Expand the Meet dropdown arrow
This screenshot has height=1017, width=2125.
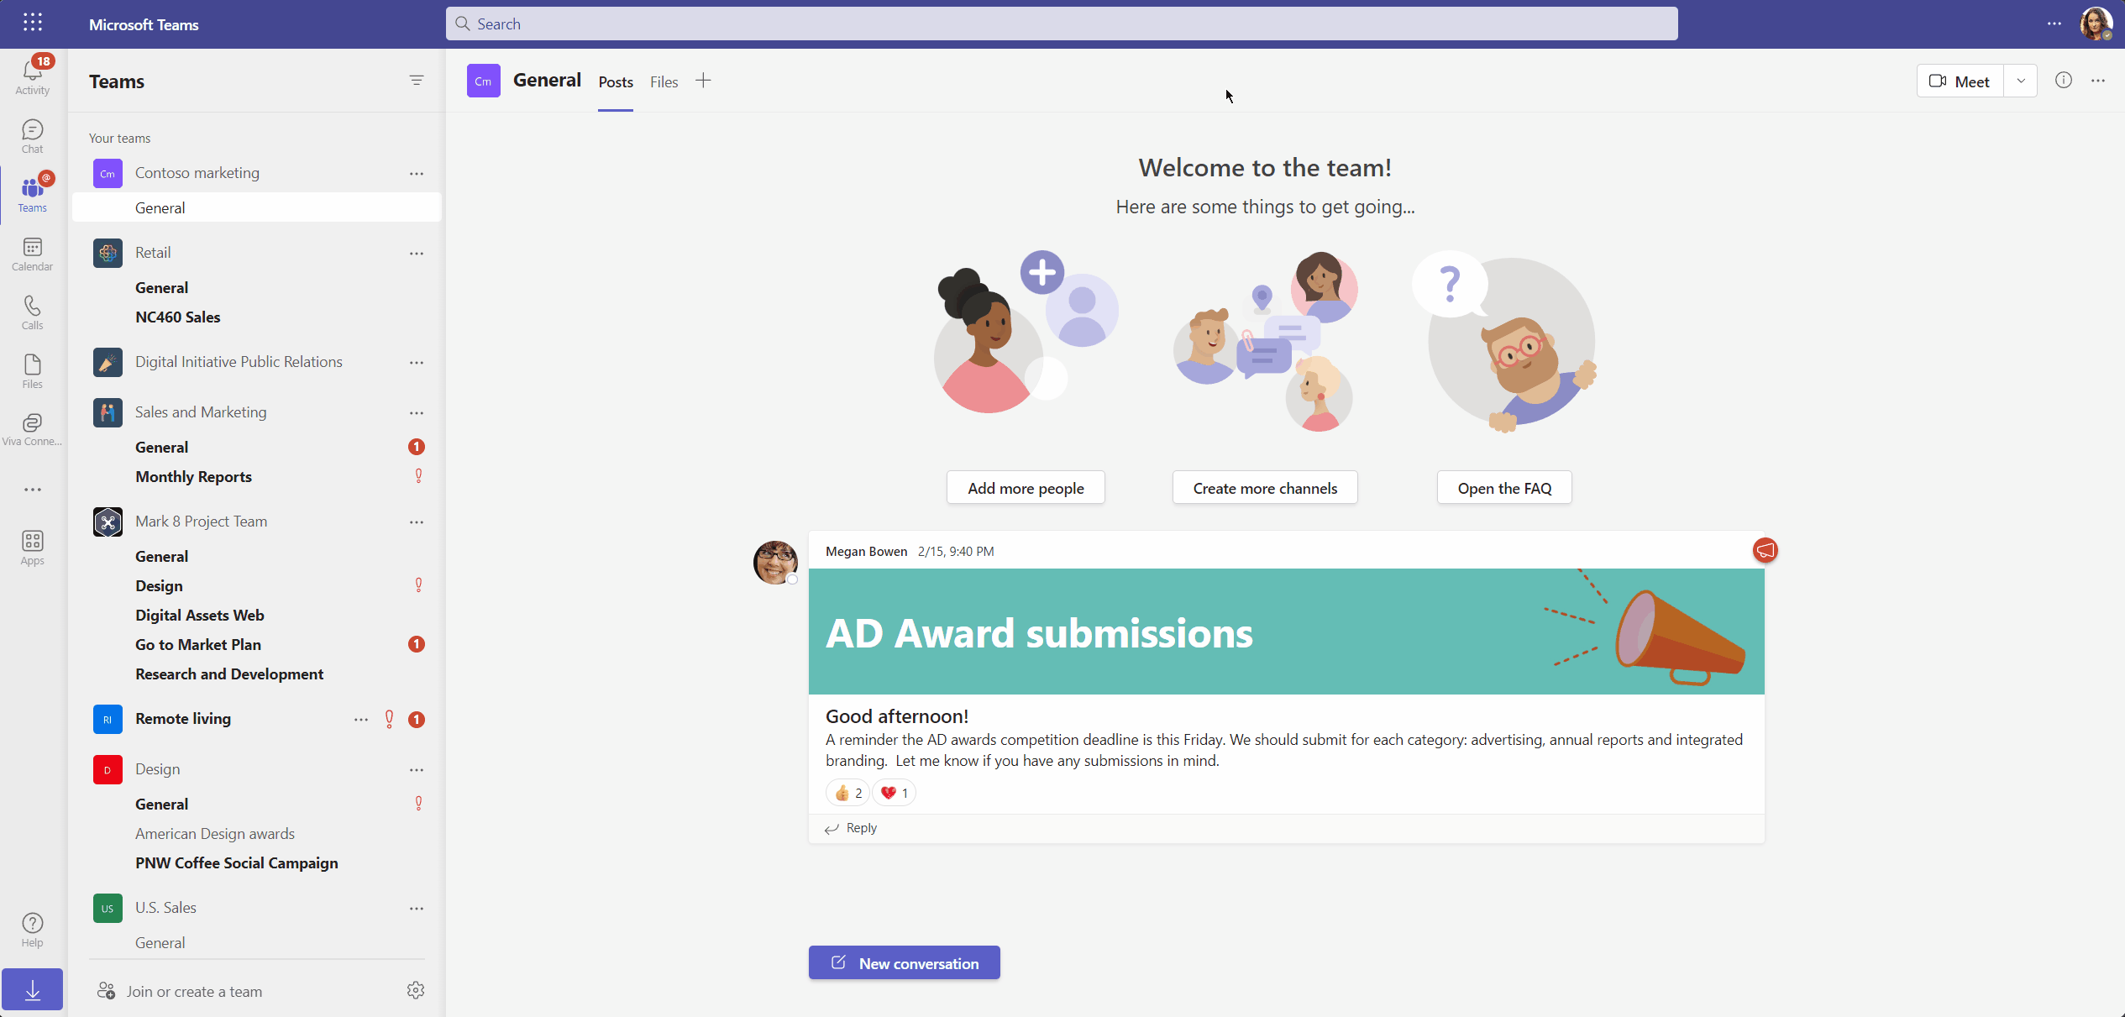[2021, 81]
